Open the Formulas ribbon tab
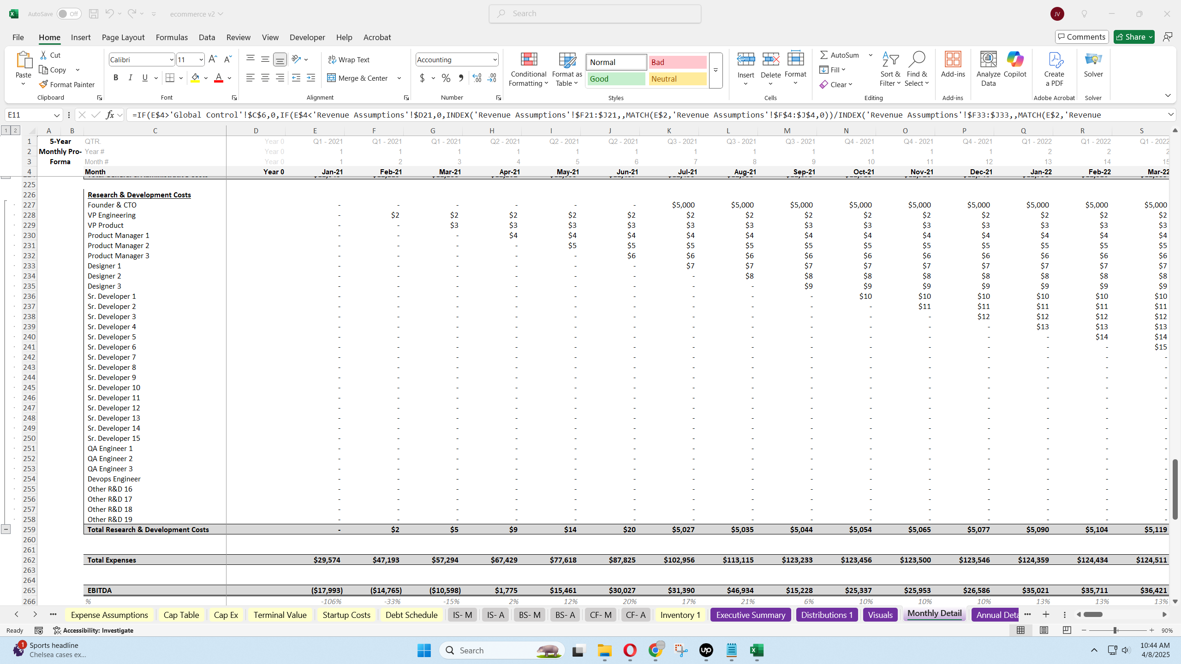This screenshot has height=664, width=1181. 172,37
